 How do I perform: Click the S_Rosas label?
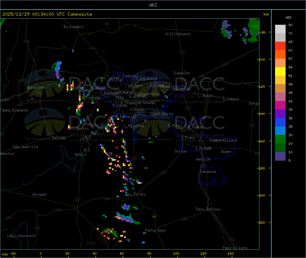pos(137,109)
